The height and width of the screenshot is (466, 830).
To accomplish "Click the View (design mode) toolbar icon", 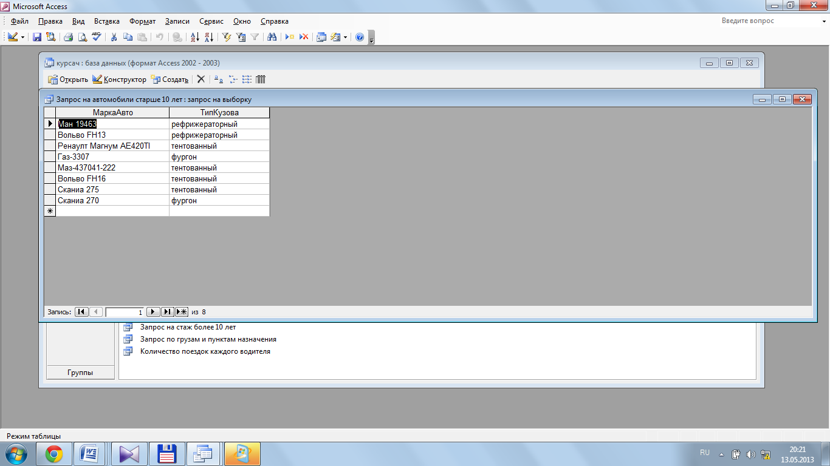I will point(13,37).
